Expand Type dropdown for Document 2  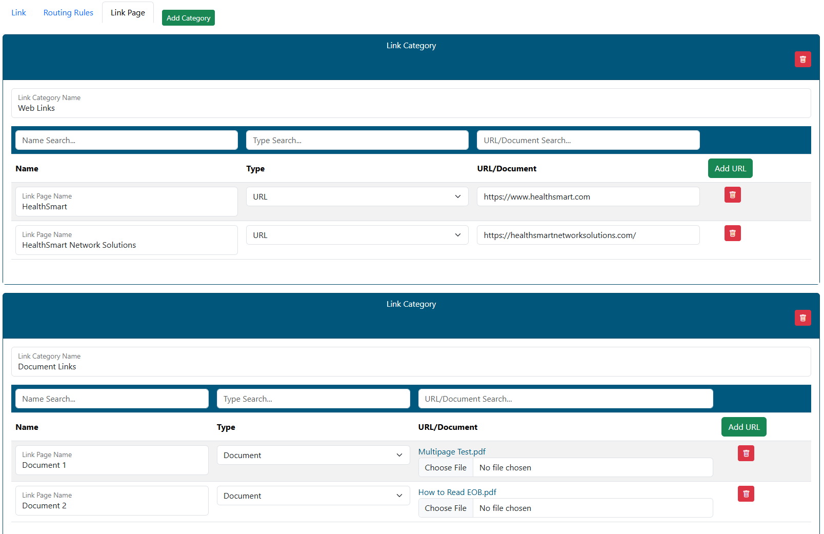[313, 496]
